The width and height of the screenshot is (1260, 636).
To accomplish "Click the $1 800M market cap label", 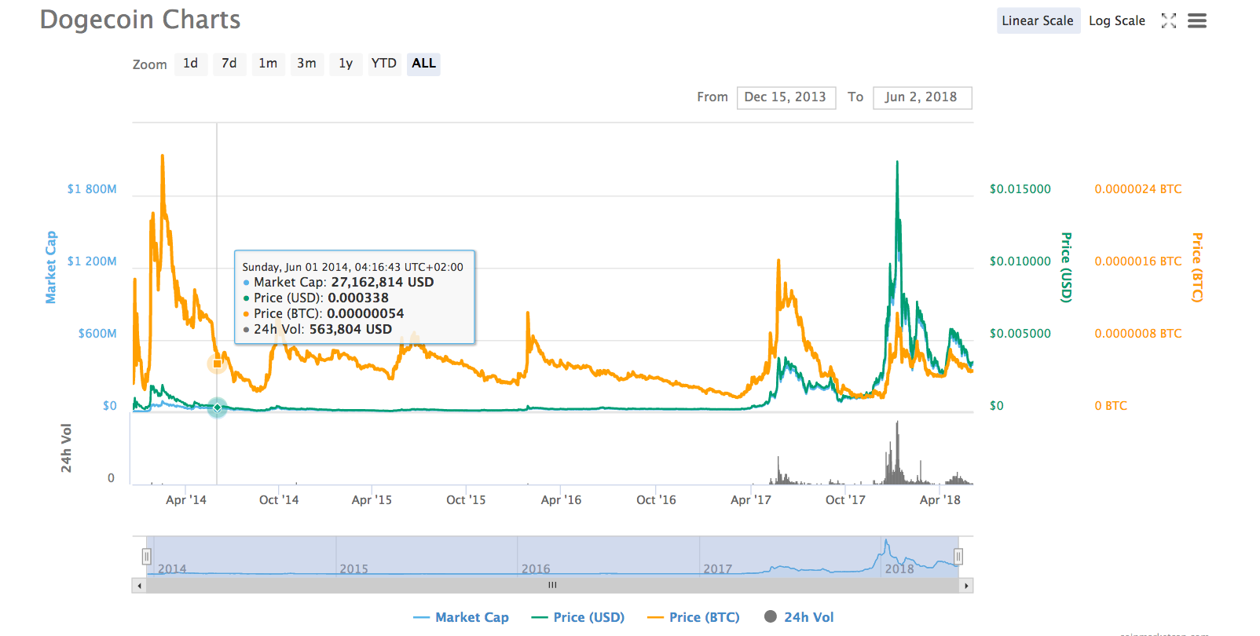I will pyautogui.click(x=92, y=189).
